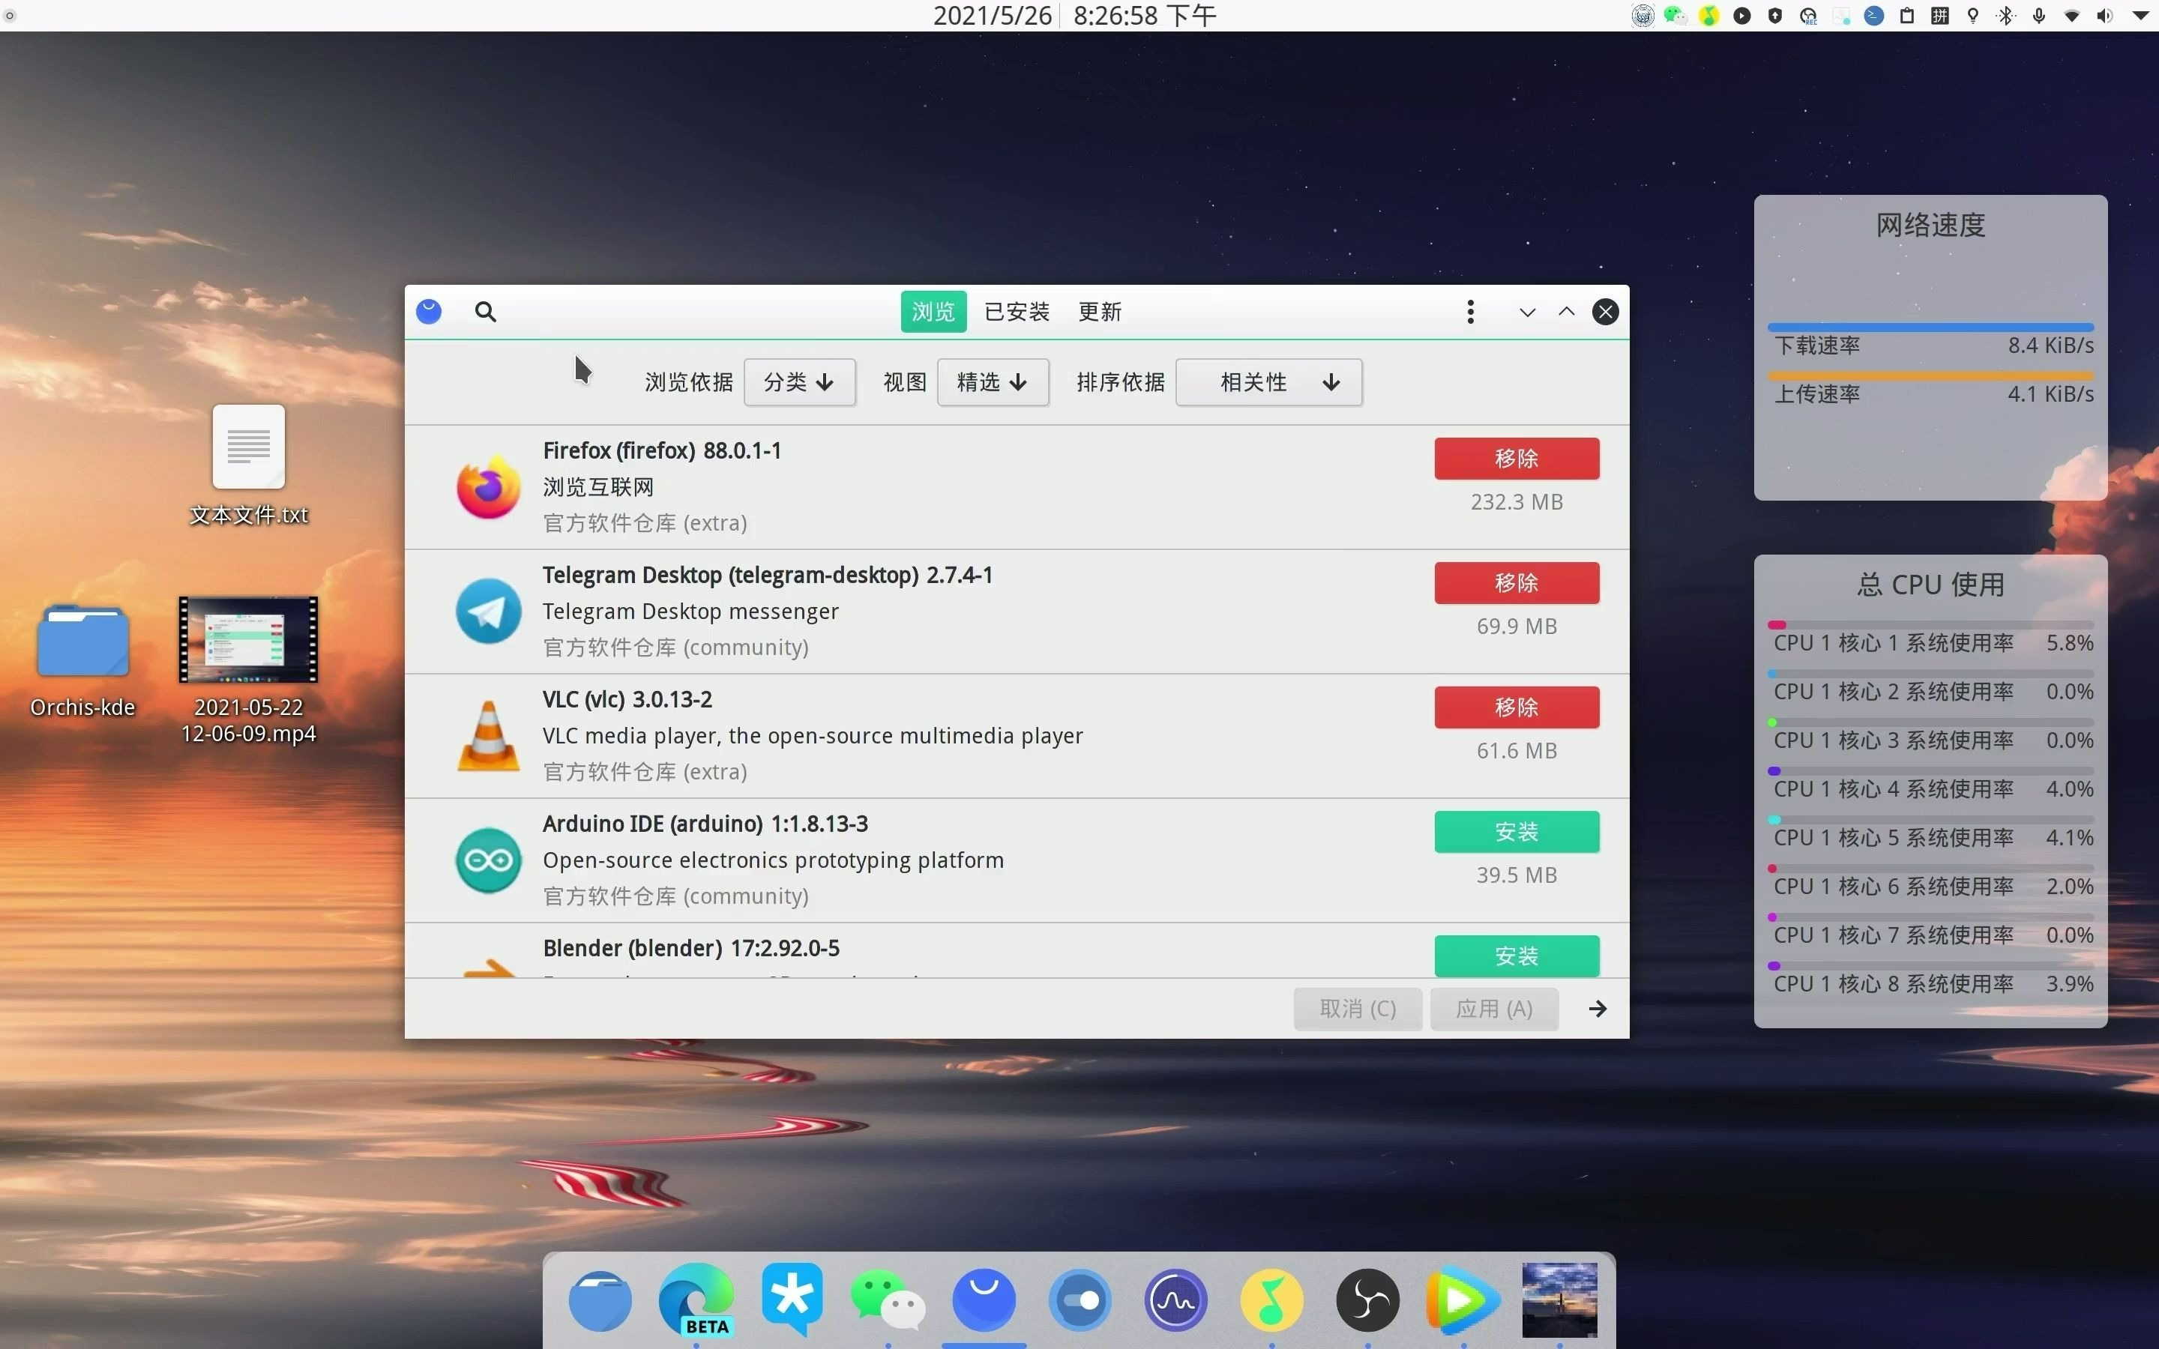Click the 取消 (C) button

(x=1358, y=1009)
